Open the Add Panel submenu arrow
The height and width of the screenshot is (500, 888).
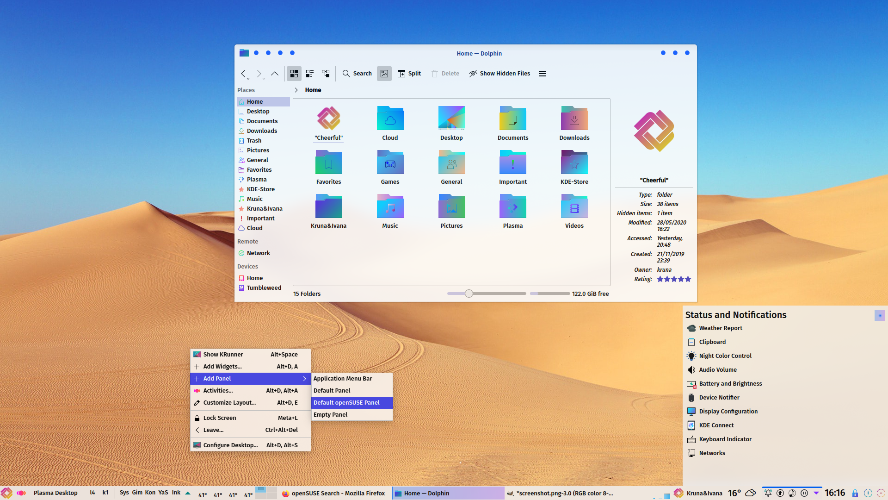coord(304,379)
